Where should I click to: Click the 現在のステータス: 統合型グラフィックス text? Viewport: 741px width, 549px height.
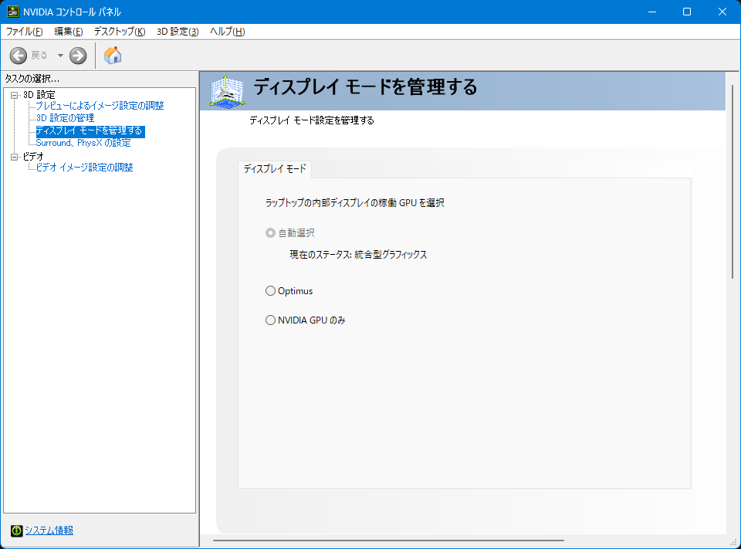358,255
